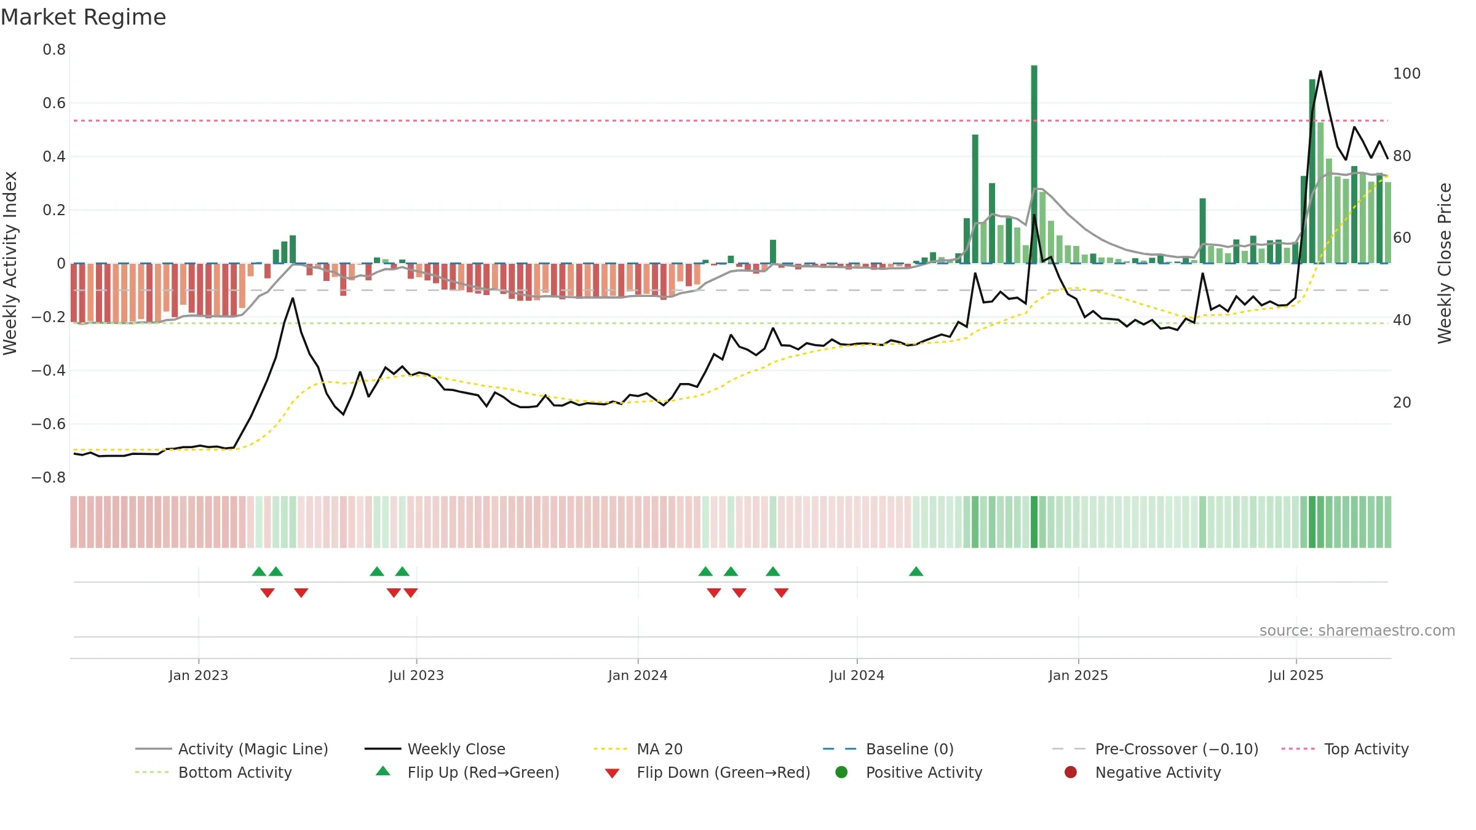Click the Jan 2025 axis label
Screen dimensions: 1476x830
click(1078, 675)
